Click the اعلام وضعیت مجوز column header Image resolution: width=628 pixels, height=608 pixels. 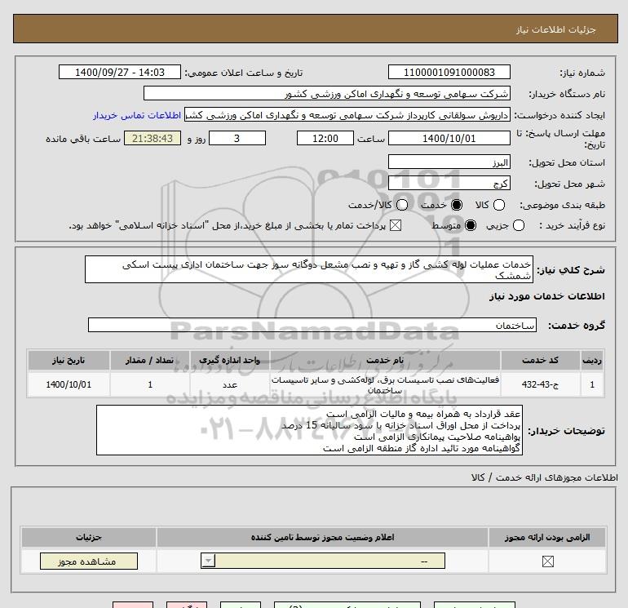point(322,537)
